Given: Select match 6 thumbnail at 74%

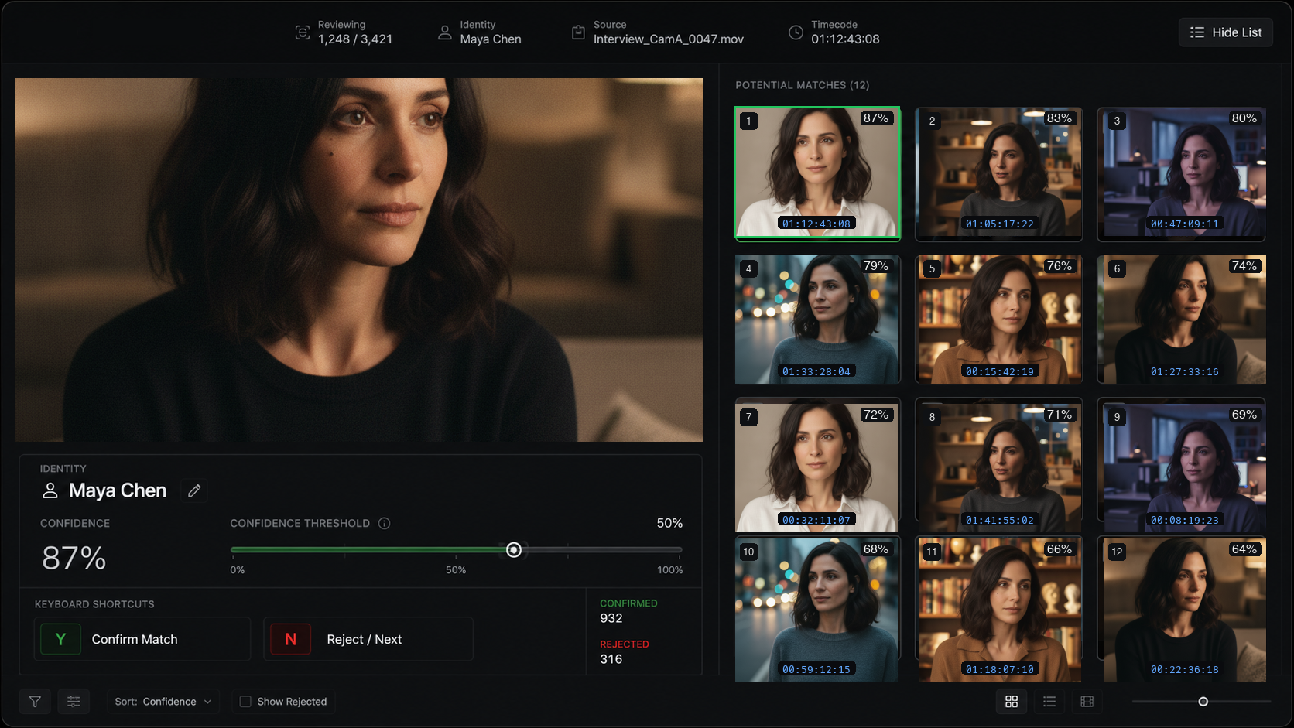Looking at the screenshot, I should [1182, 320].
